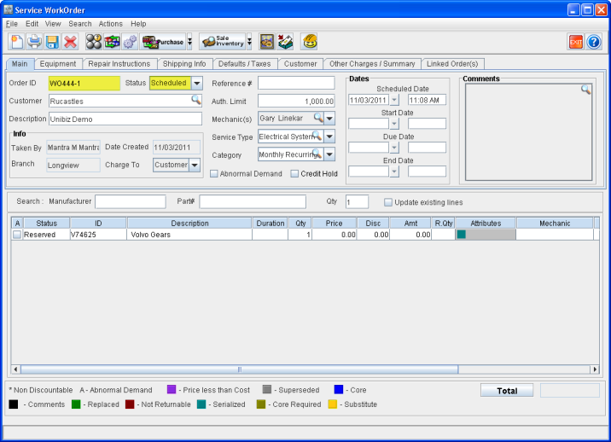
Task: Create a new work order document
Action: pyautogui.click(x=16, y=42)
